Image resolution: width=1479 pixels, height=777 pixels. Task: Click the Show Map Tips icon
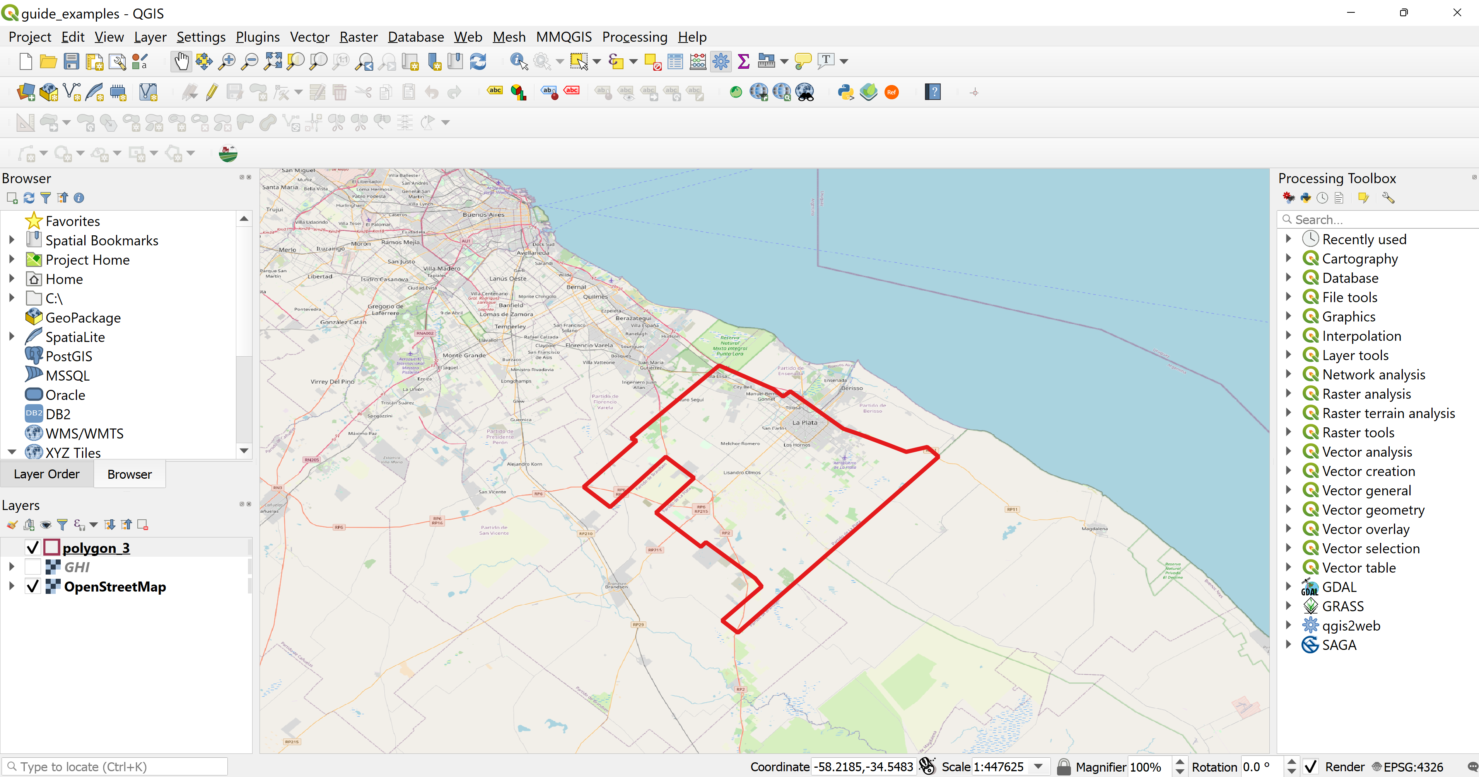point(803,61)
